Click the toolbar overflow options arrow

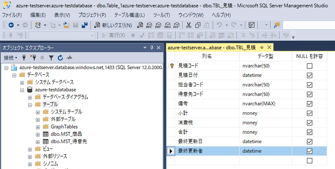click(x=293, y=37)
